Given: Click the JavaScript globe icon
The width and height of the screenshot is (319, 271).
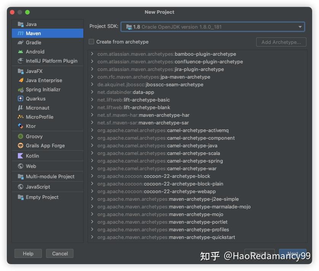Looking at the screenshot, I should 21,187.
